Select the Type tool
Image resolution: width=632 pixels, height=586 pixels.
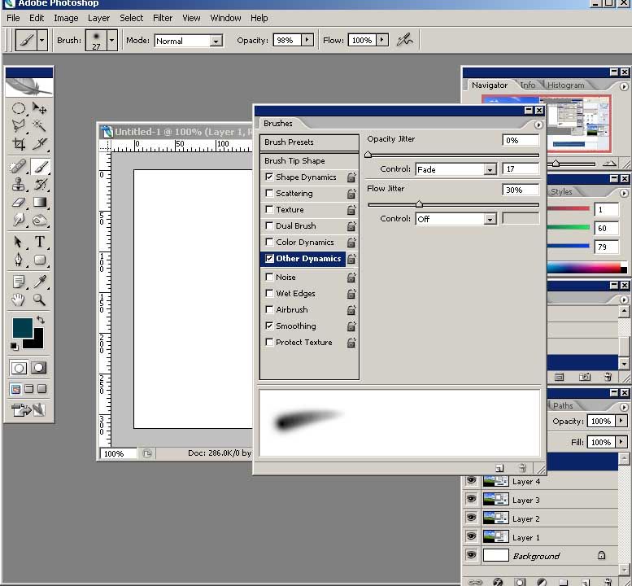(x=39, y=242)
